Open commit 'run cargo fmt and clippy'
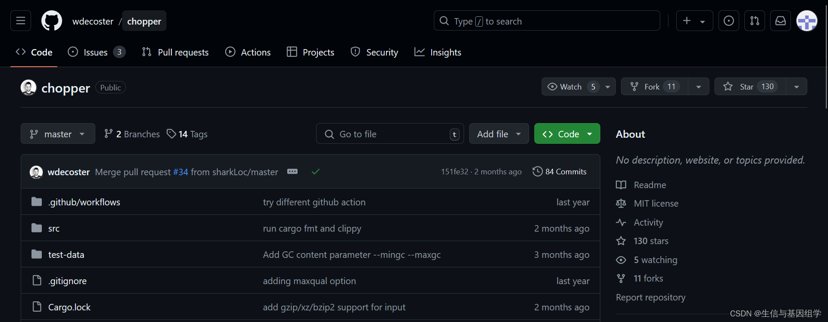 (x=312, y=229)
